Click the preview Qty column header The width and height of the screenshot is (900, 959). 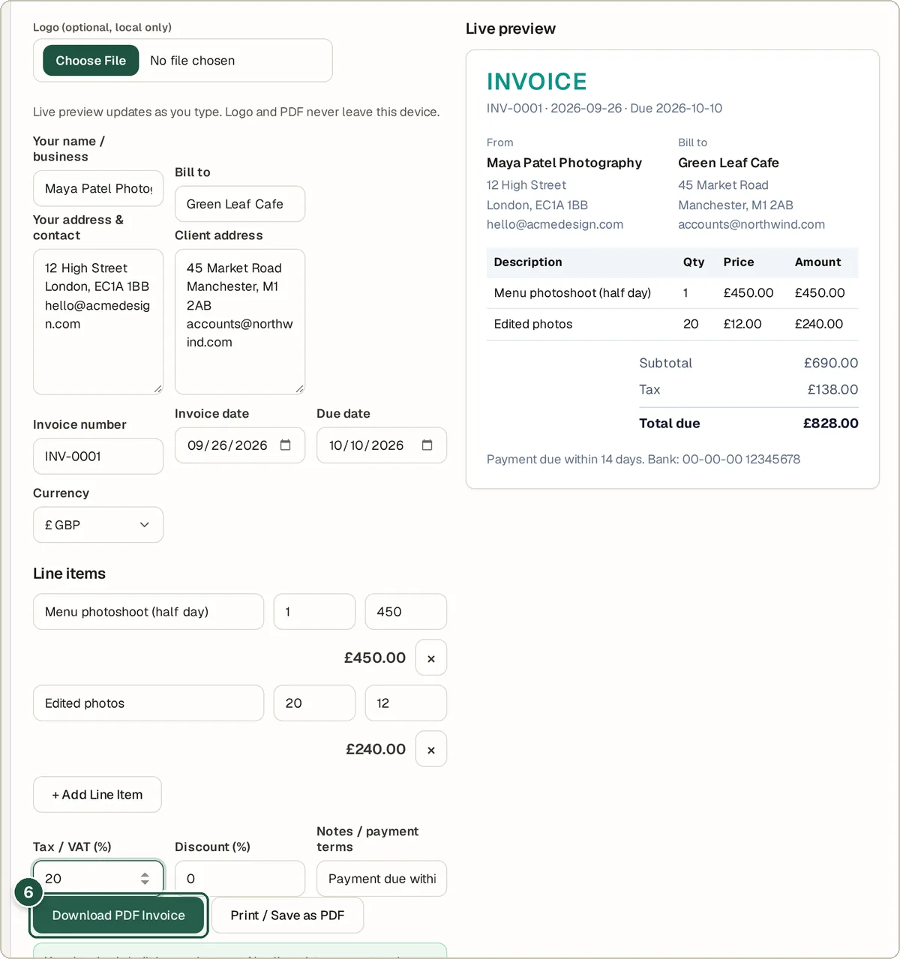point(694,262)
